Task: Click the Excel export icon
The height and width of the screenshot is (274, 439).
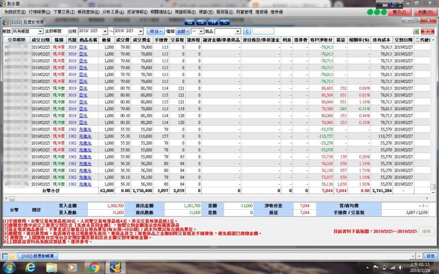Action: pyautogui.click(x=416, y=32)
